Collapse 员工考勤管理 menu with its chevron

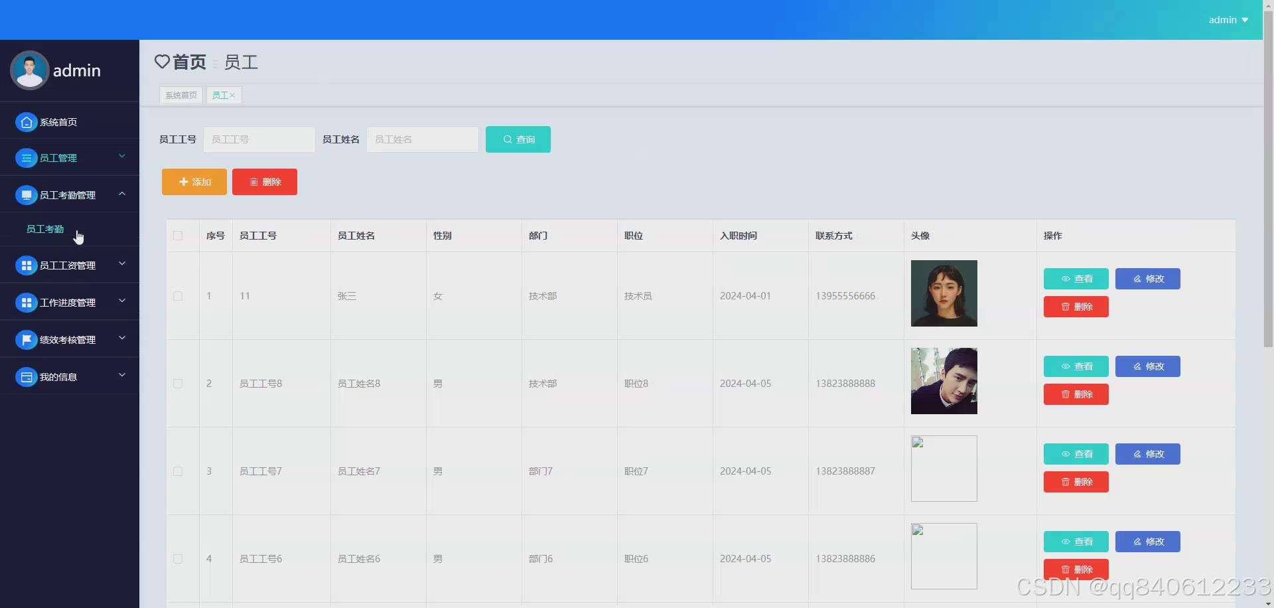(x=122, y=194)
